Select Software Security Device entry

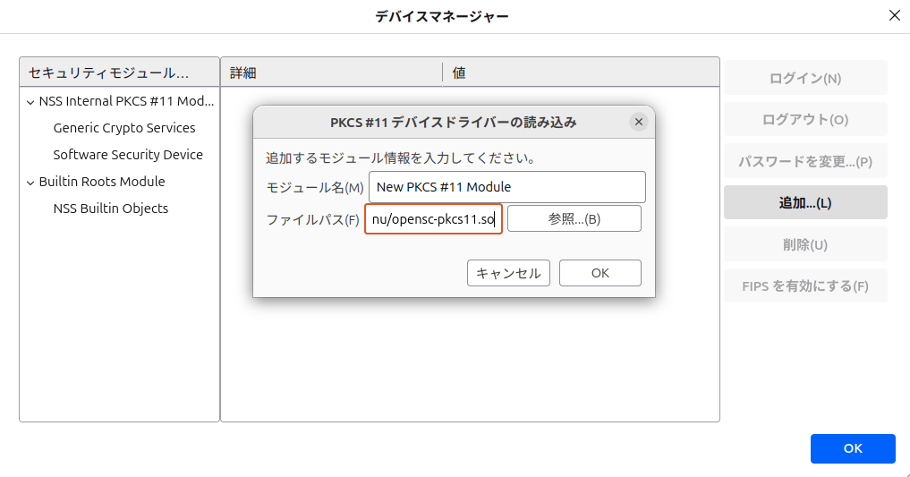(127, 155)
